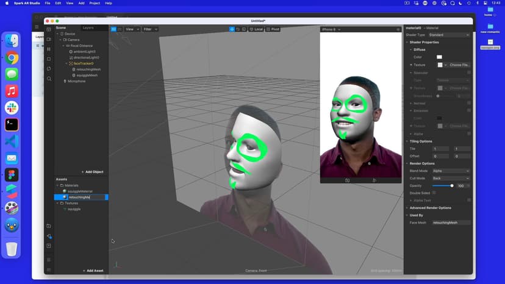Screen dimensions: 505x284
Task: Select the blue simulator viewport mode icon
Action: [113, 29]
